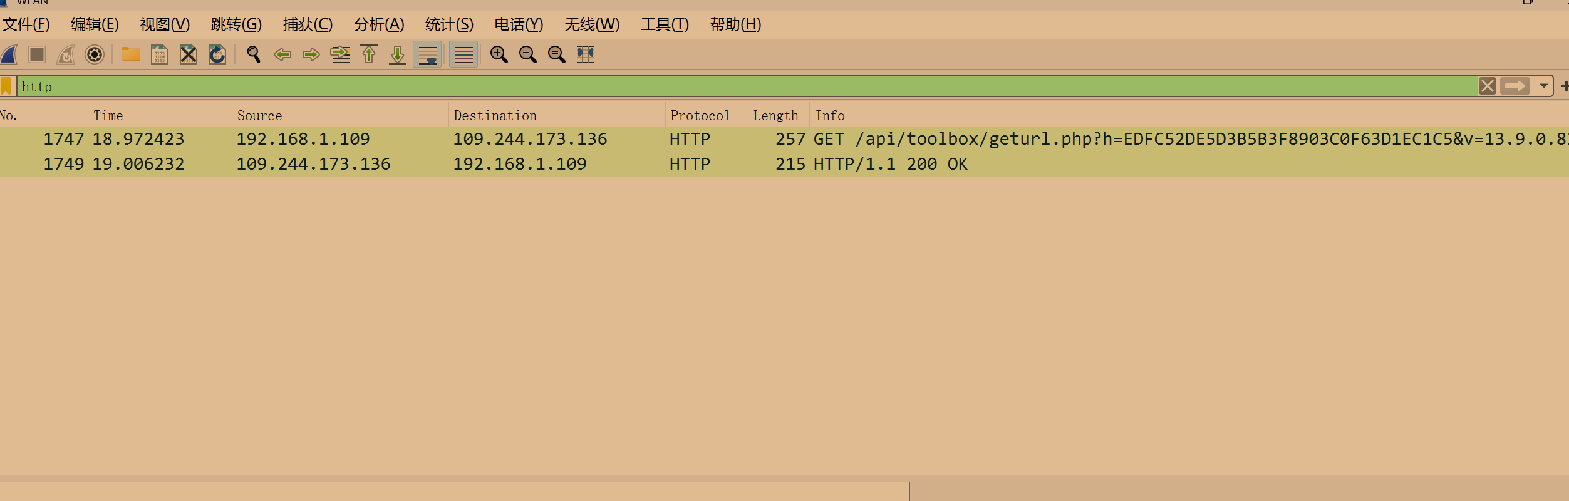Start capture with the shark fin icon
1569x501 pixels.
9,55
